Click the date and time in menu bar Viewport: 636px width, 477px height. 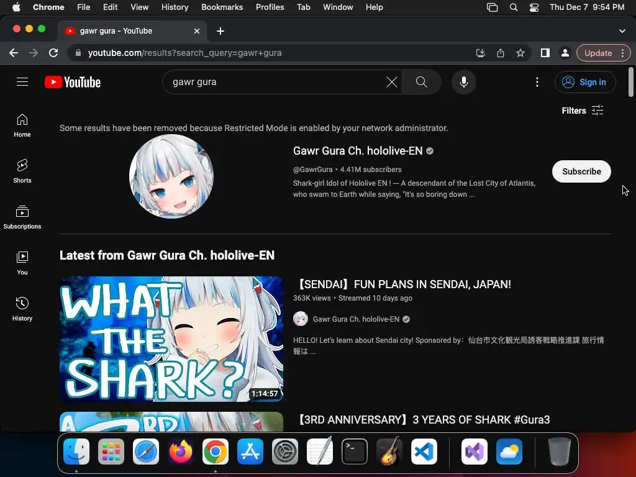point(586,7)
